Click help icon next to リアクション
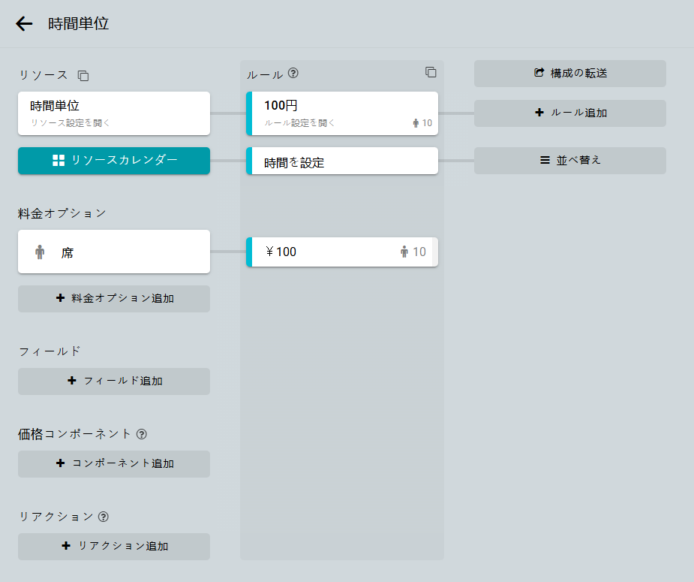The height and width of the screenshot is (582, 694). point(104,517)
